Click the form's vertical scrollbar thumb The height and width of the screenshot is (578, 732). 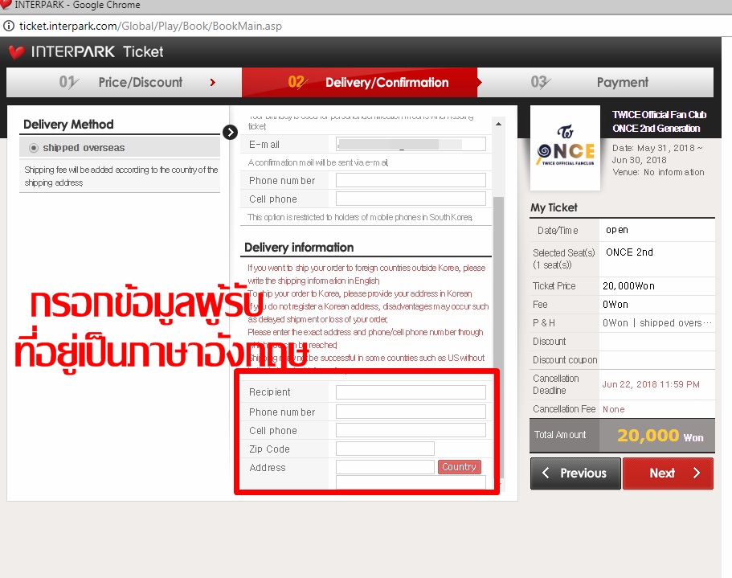click(499, 336)
